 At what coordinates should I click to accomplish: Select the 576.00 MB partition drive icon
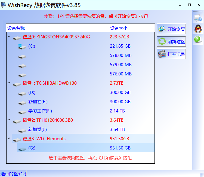pyautogui.click(x=22, y=74)
